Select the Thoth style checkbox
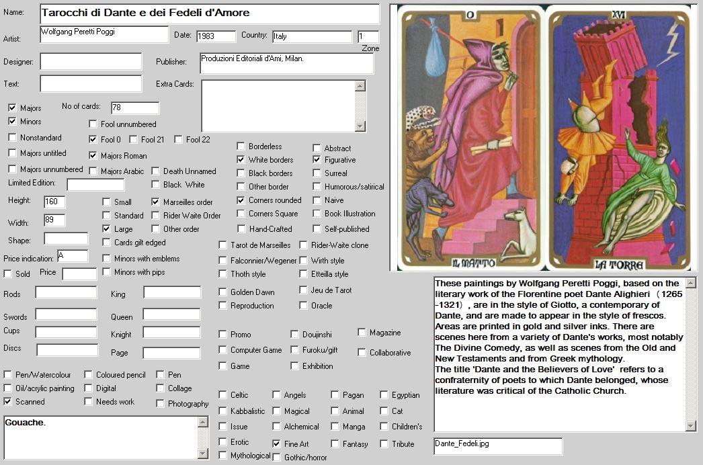Viewport: 703px width, 465px height. point(222,273)
